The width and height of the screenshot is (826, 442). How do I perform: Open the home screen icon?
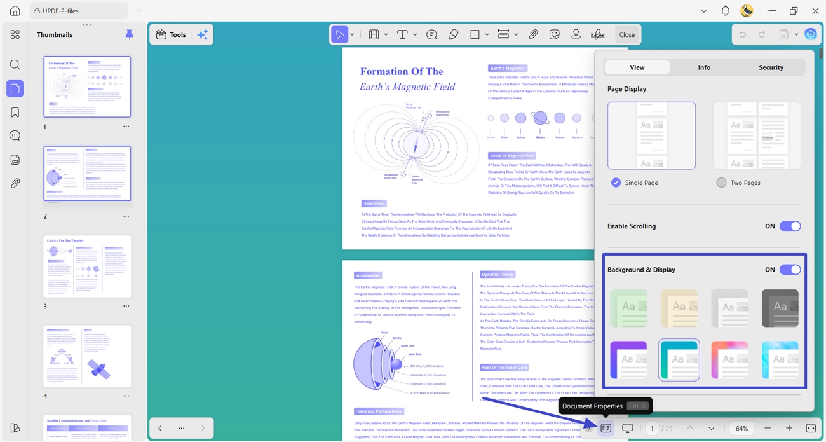point(15,11)
